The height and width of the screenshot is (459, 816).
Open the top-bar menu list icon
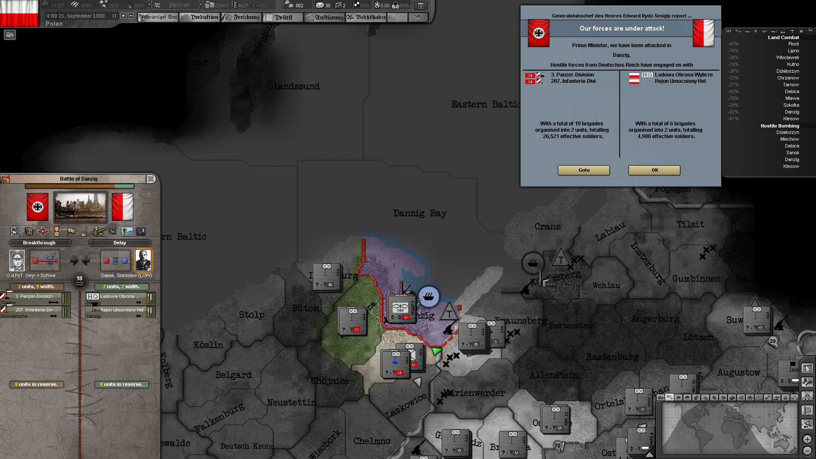click(420, 6)
